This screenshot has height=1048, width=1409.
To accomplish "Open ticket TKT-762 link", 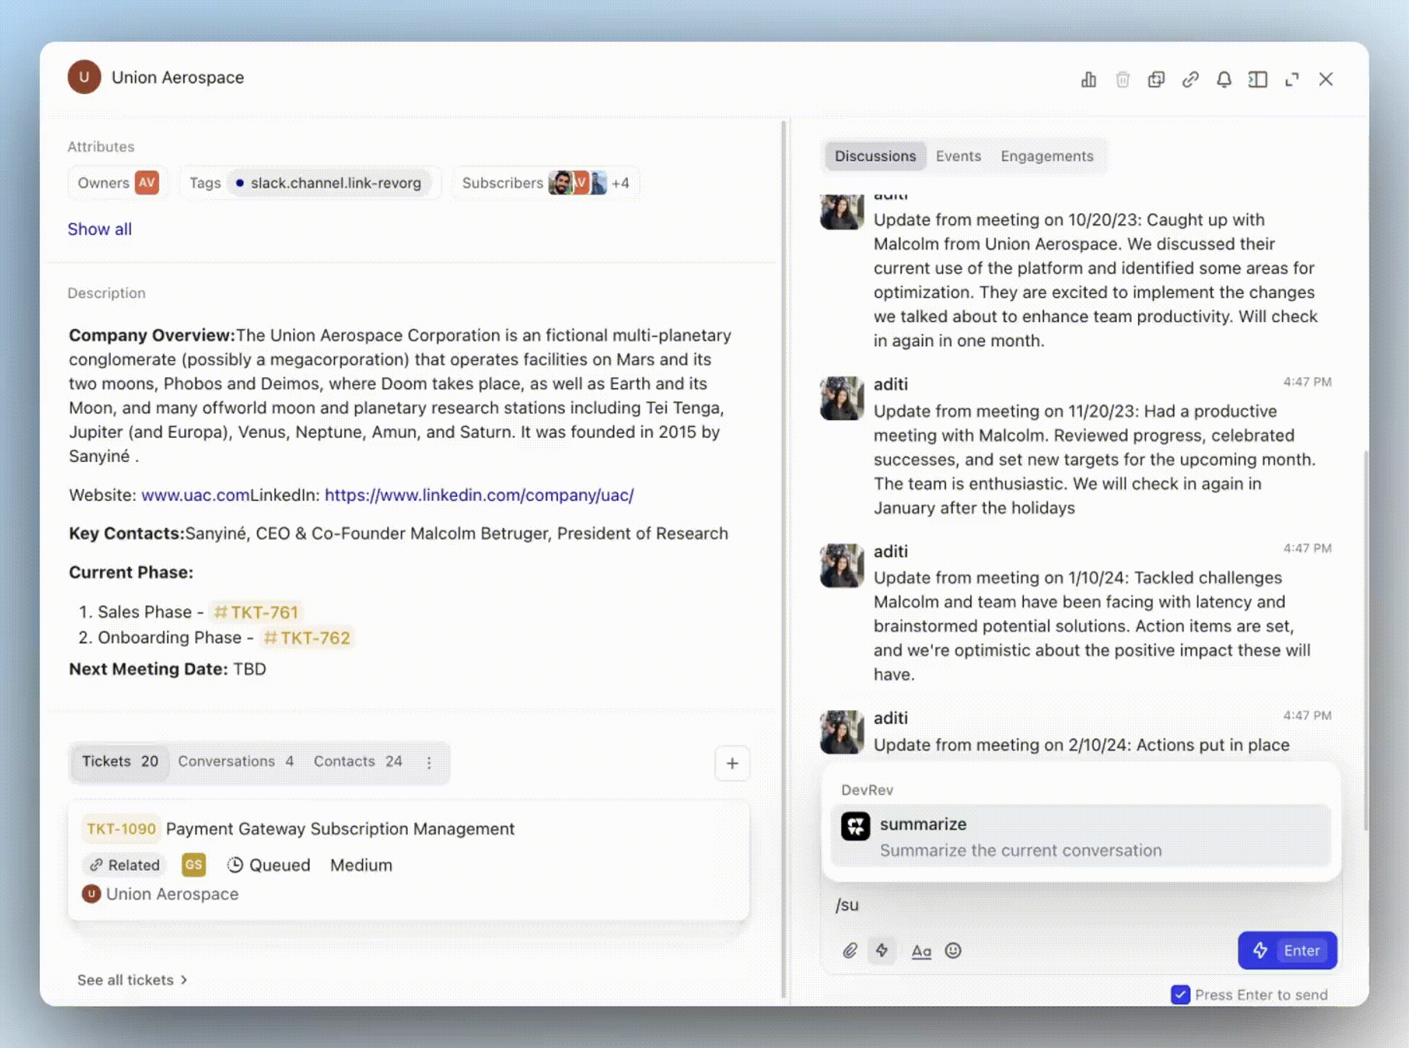I will point(307,638).
